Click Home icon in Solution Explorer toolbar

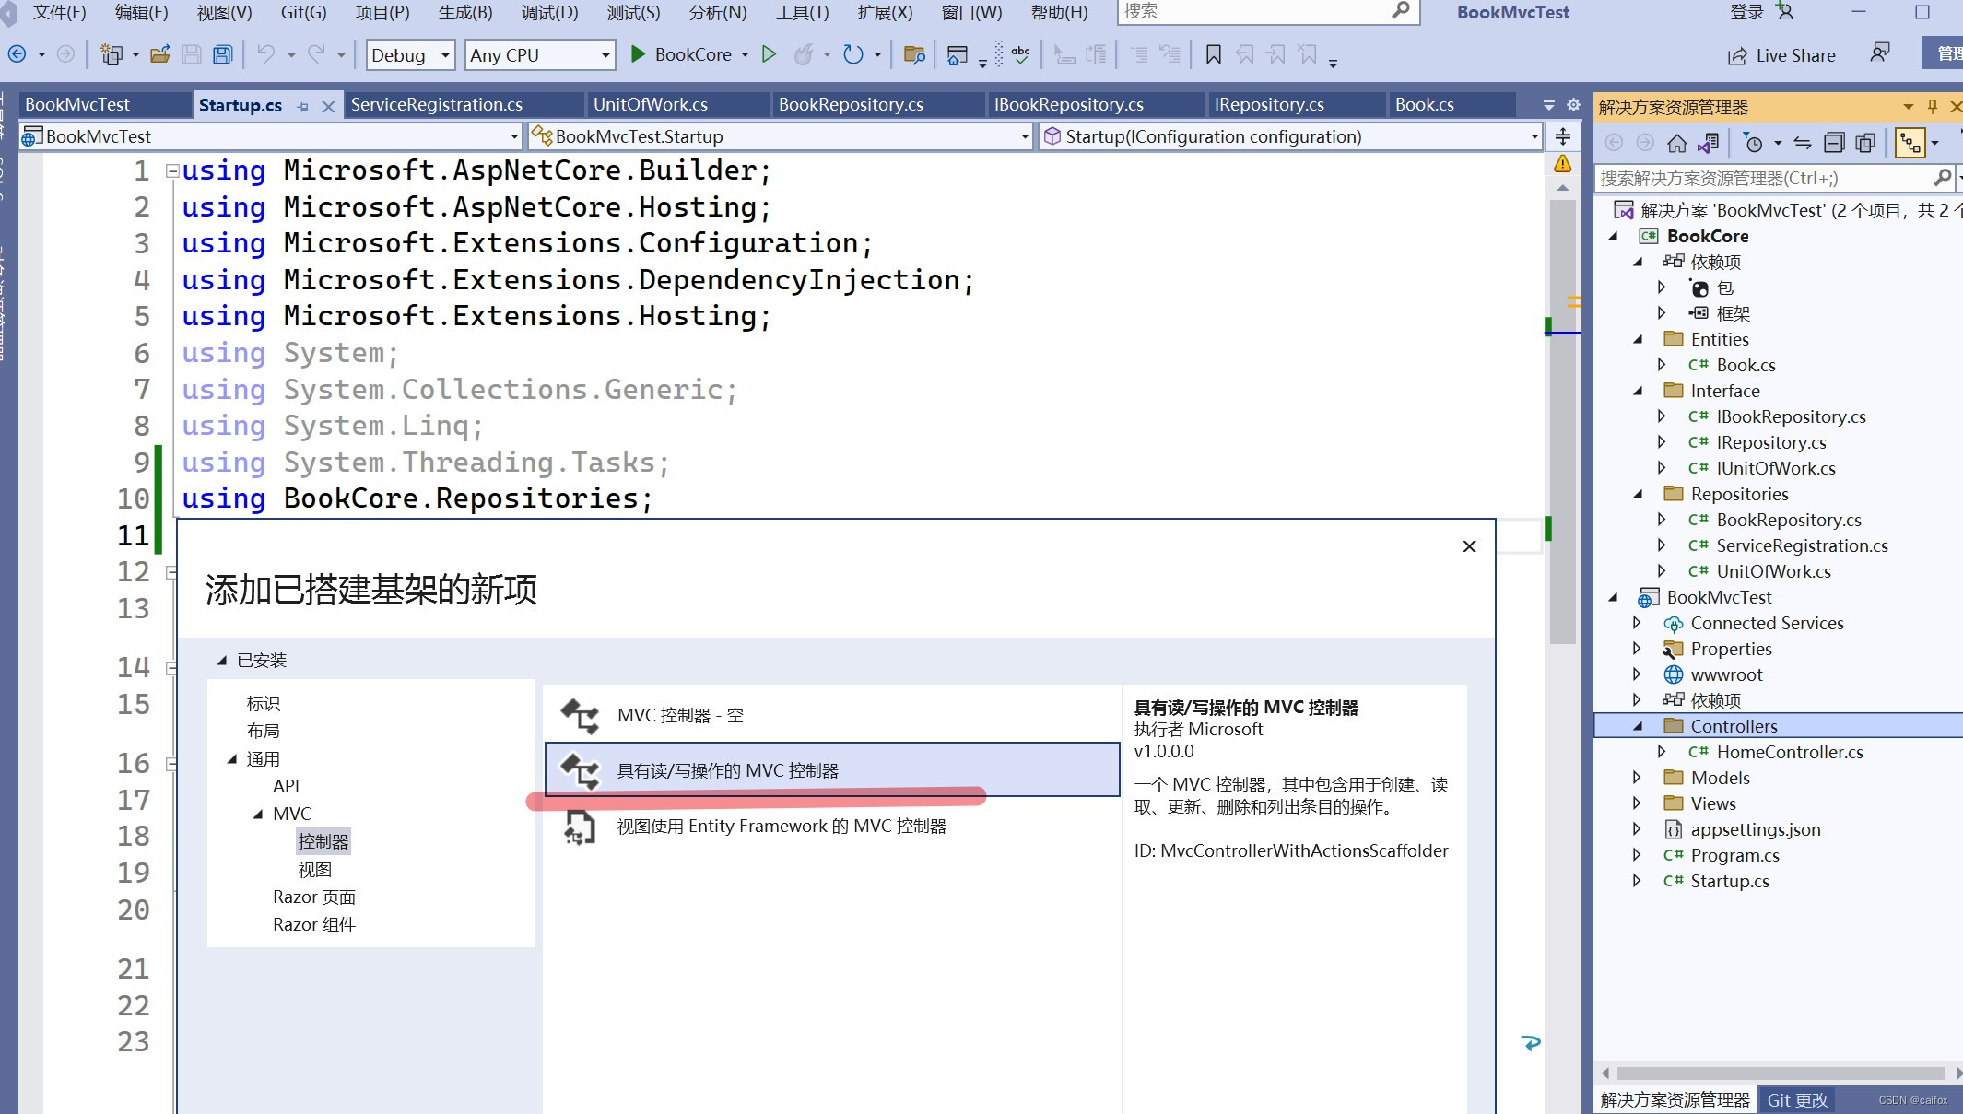click(x=1677, y=143)
